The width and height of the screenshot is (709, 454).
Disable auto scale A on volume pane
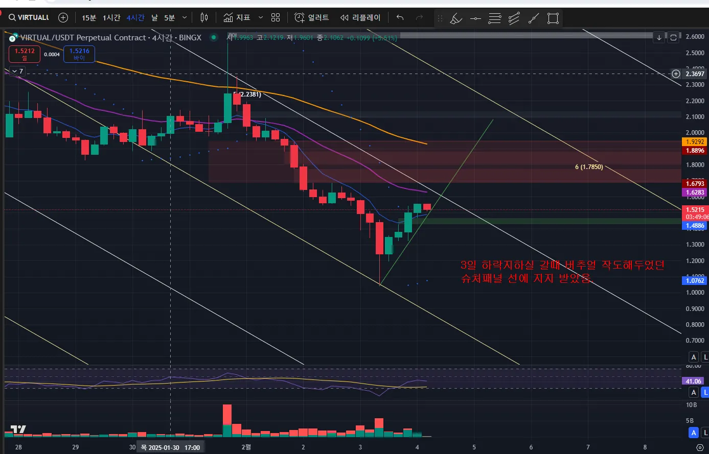coord(693,433)
